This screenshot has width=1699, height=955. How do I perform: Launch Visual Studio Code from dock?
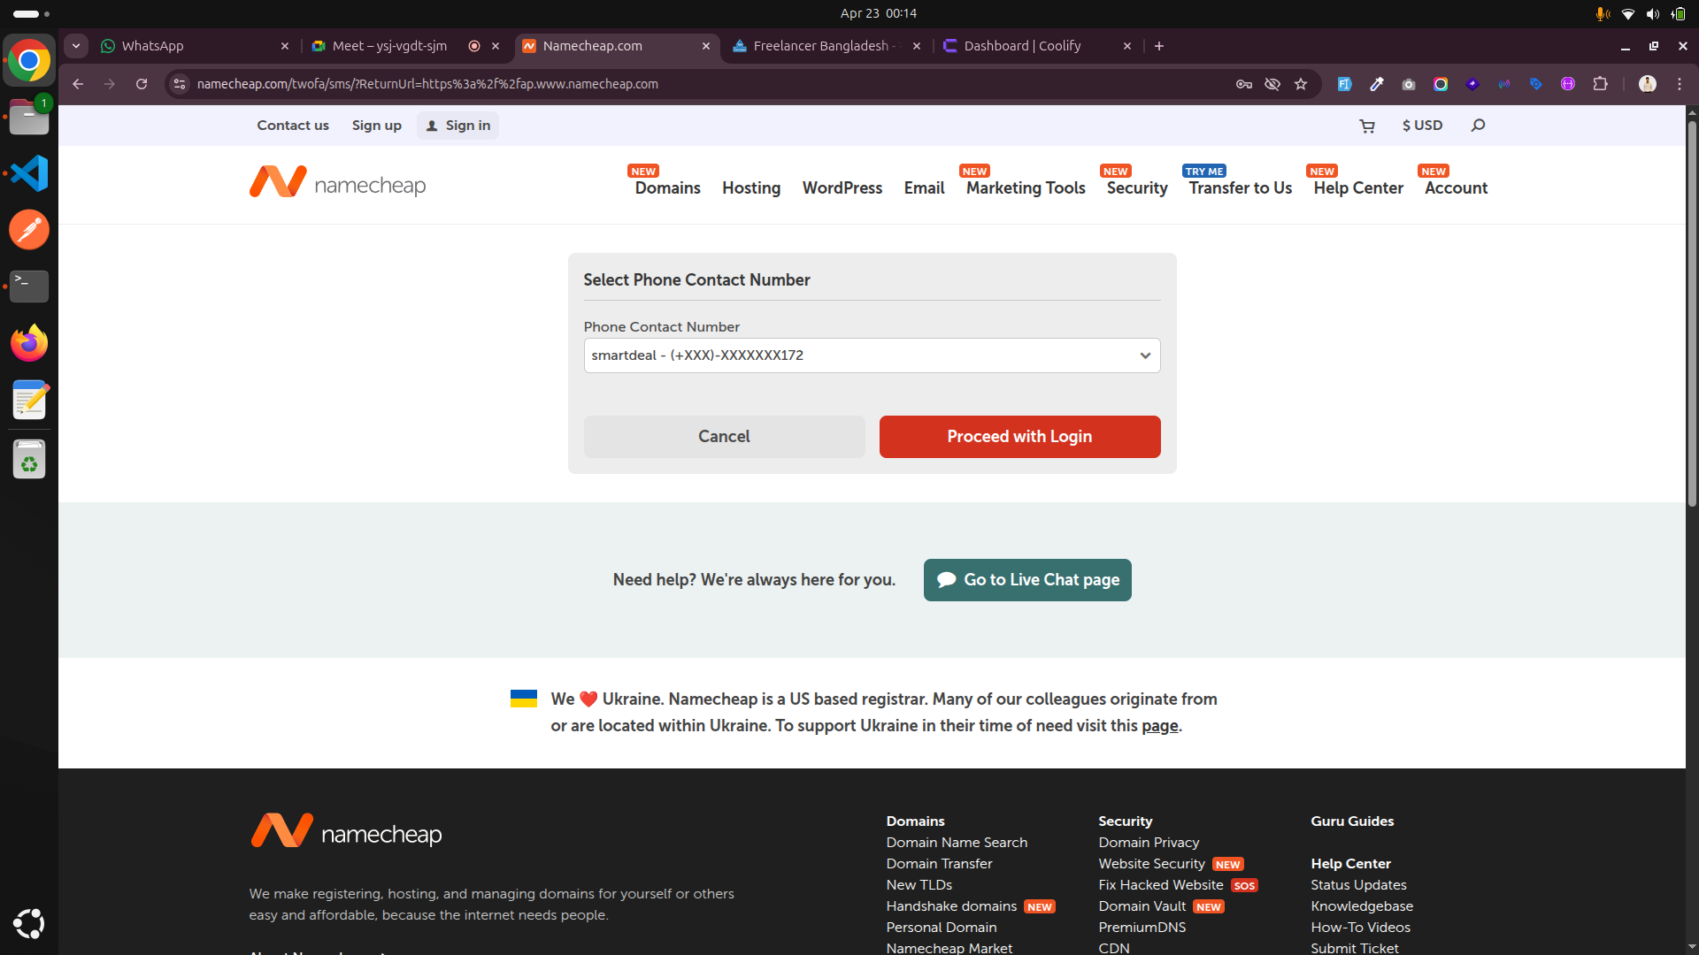[29, 173]
